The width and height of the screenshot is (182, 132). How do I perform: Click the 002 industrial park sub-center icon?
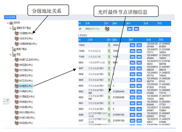[x=16, y=59]
